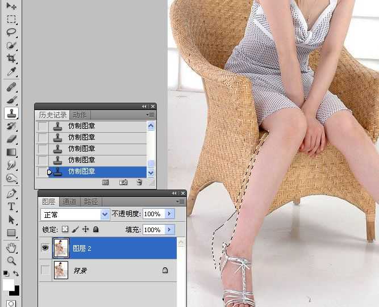Select the Eyedropper tool
This screenshot has height=307, width=379.
(x=11, y=72)
